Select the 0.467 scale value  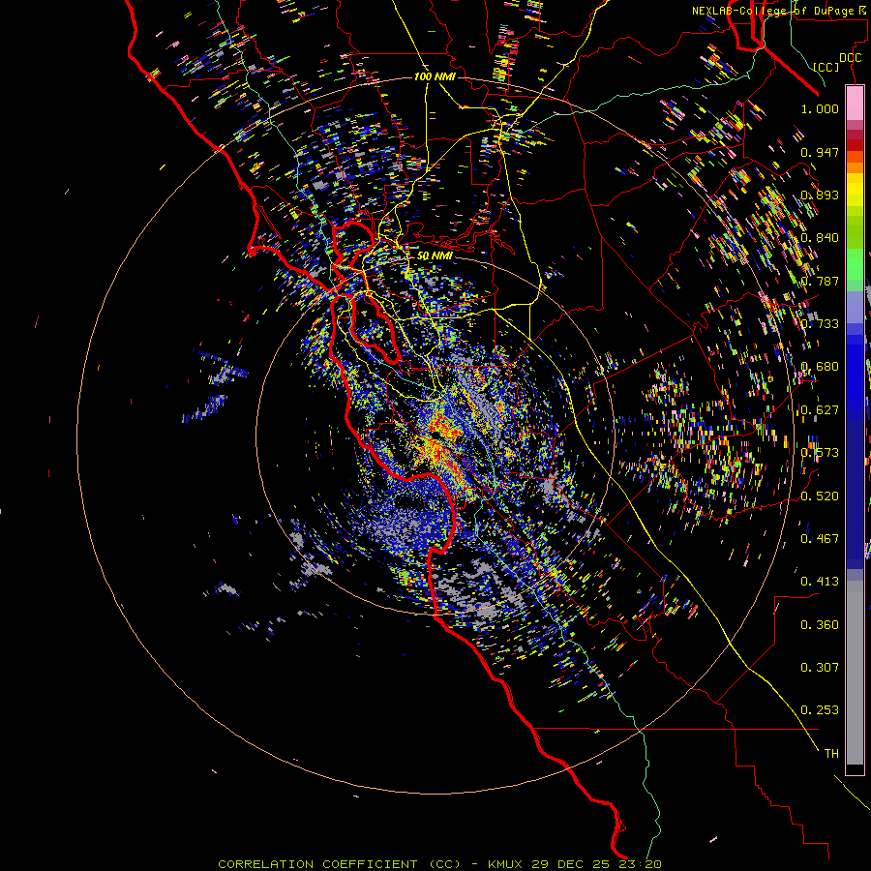820,539
